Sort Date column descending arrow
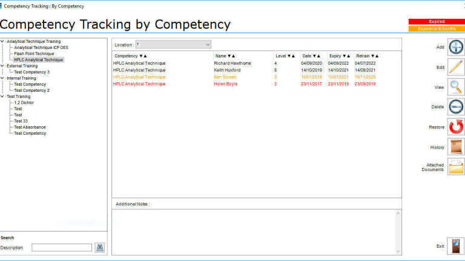The width and height of the screenshot is (465, 261). click(x=314, y=56)
